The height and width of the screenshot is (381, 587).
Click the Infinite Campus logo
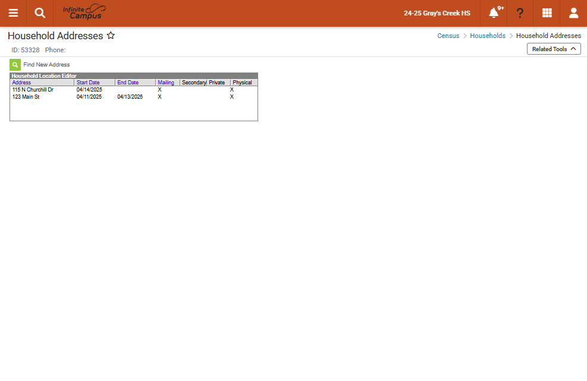tap(84, 12)
